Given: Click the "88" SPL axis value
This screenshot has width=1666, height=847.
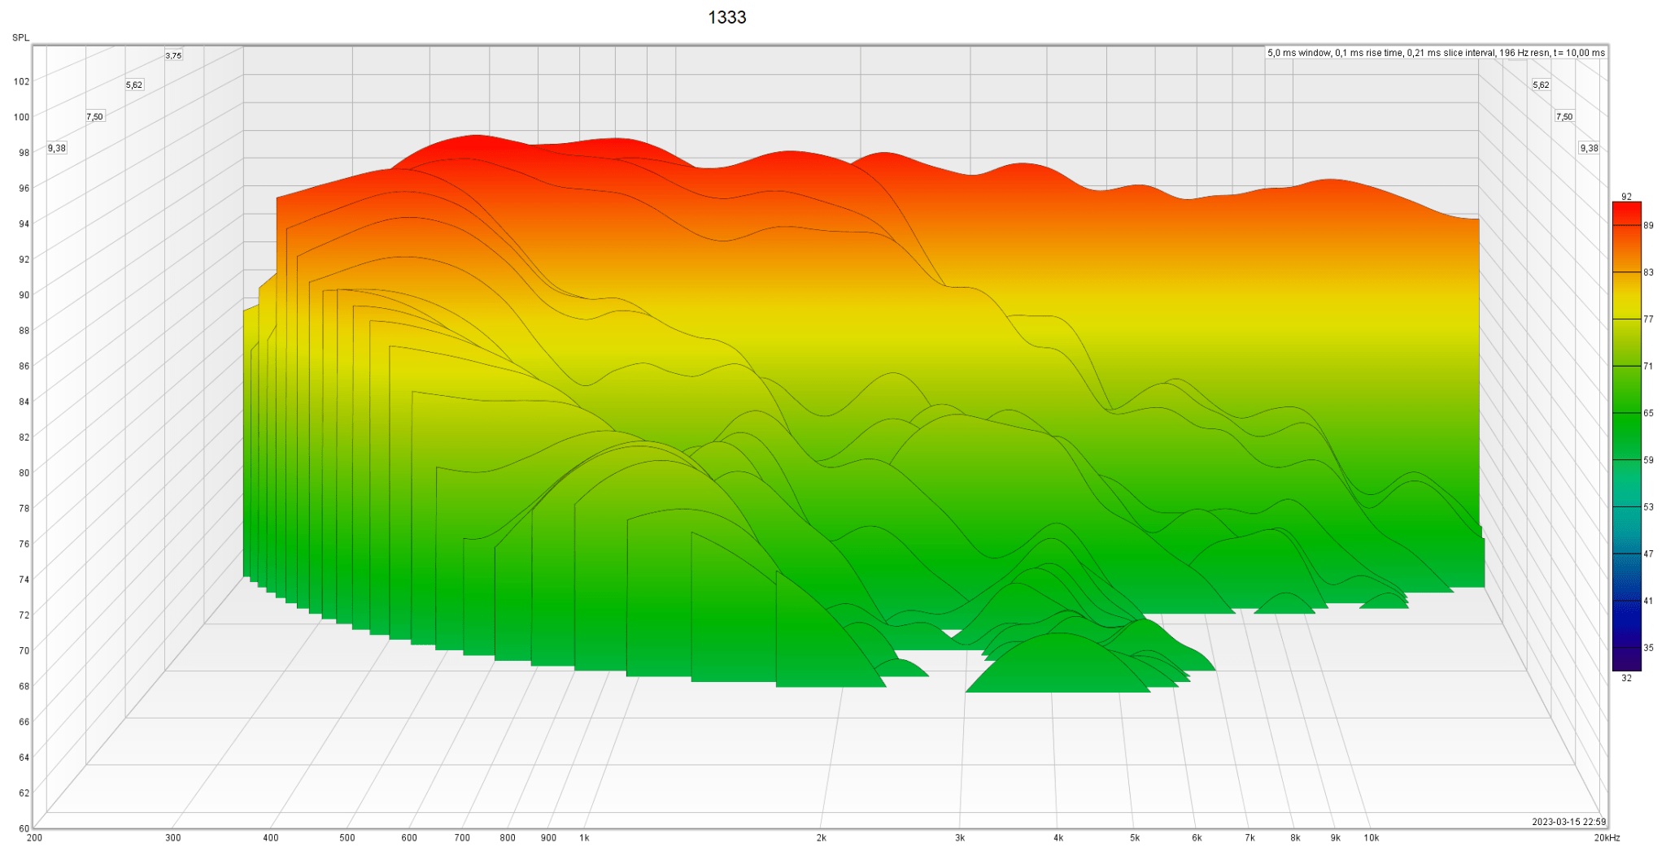Looking at the screenshot, I should pyautogui.click(x=24, y=330).
